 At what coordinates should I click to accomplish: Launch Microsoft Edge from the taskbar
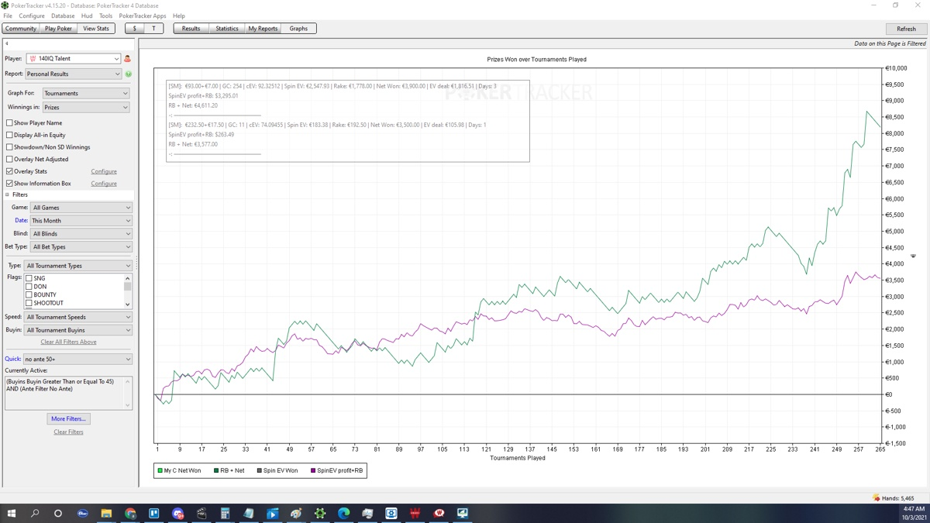(x=344, y=513)
